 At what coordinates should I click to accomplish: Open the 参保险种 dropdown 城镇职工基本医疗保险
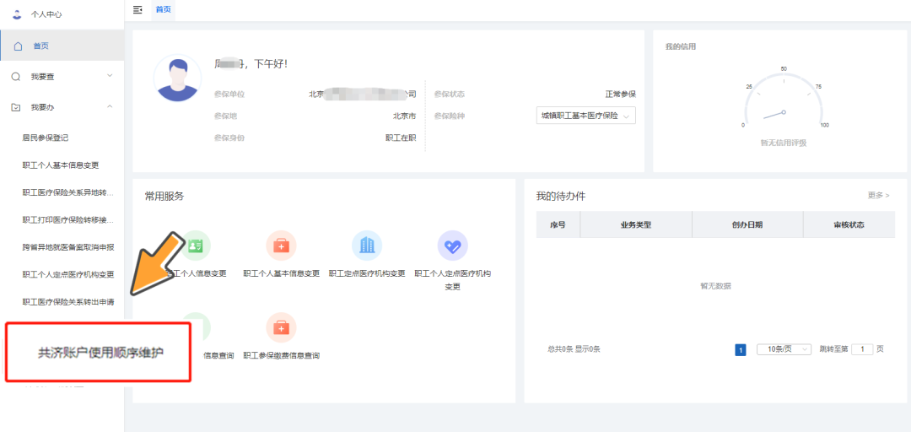585,116
